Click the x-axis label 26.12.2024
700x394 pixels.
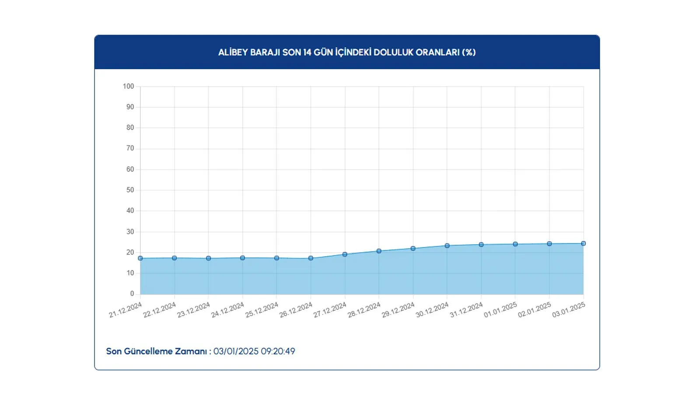coord(296,310)
